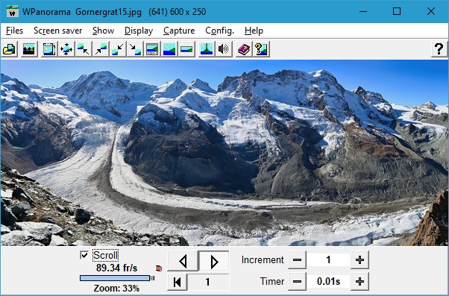Click the framed picture window icon
The width and height of the screenshot is (449, 296).
[49, 49]
